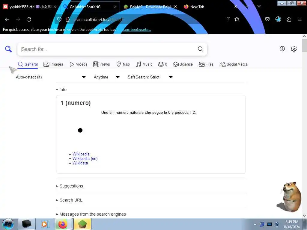The height and width of the screenshot is (230, 307).
Task: Expand the Suggestions section
Action: tap(70, 186)
